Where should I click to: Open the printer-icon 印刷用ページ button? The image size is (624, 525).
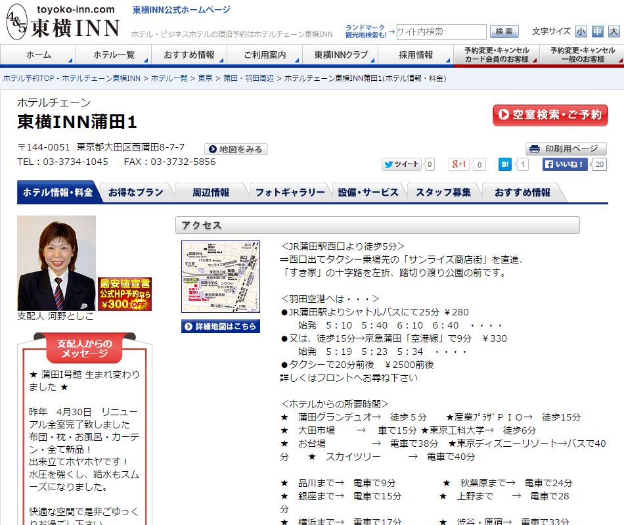[x=566, y=149]
